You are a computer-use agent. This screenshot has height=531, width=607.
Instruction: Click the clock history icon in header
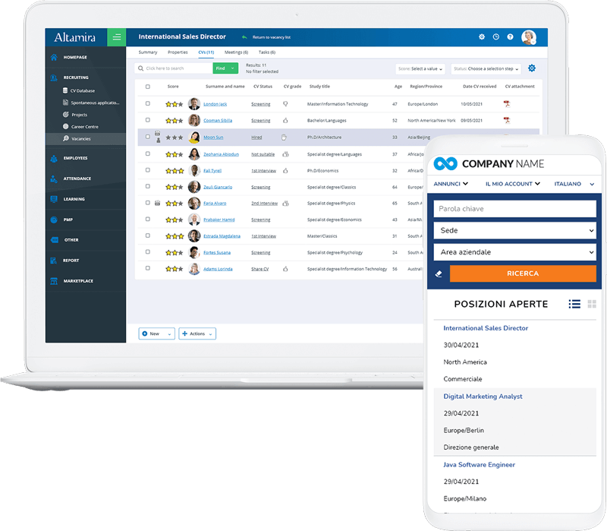(496, 36)
